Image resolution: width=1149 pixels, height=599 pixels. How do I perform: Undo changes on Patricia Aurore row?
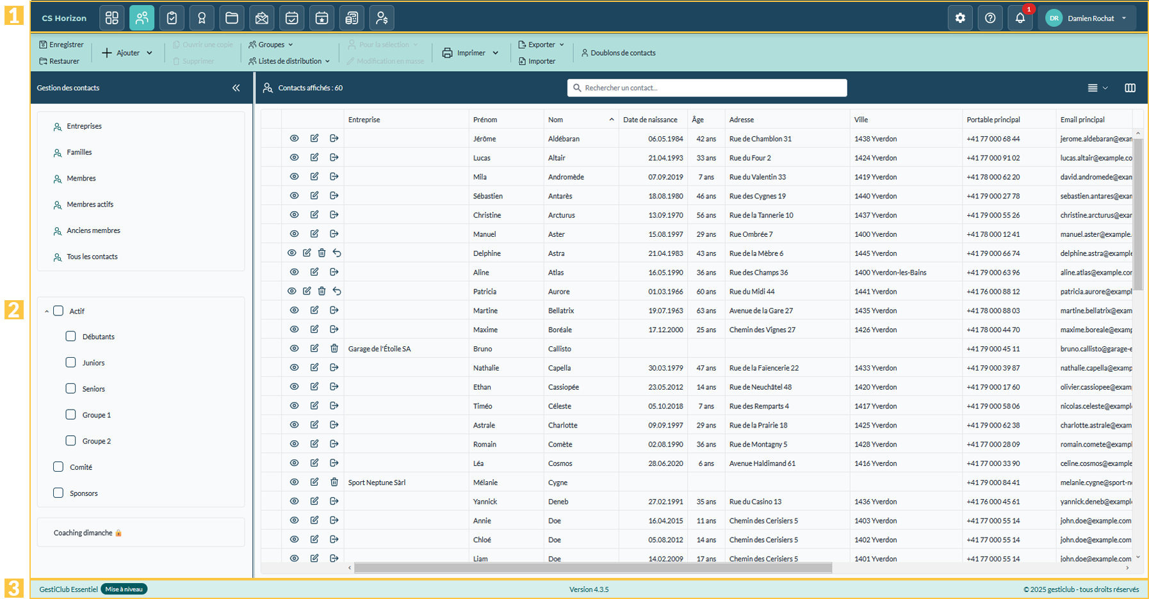[337, 291]
